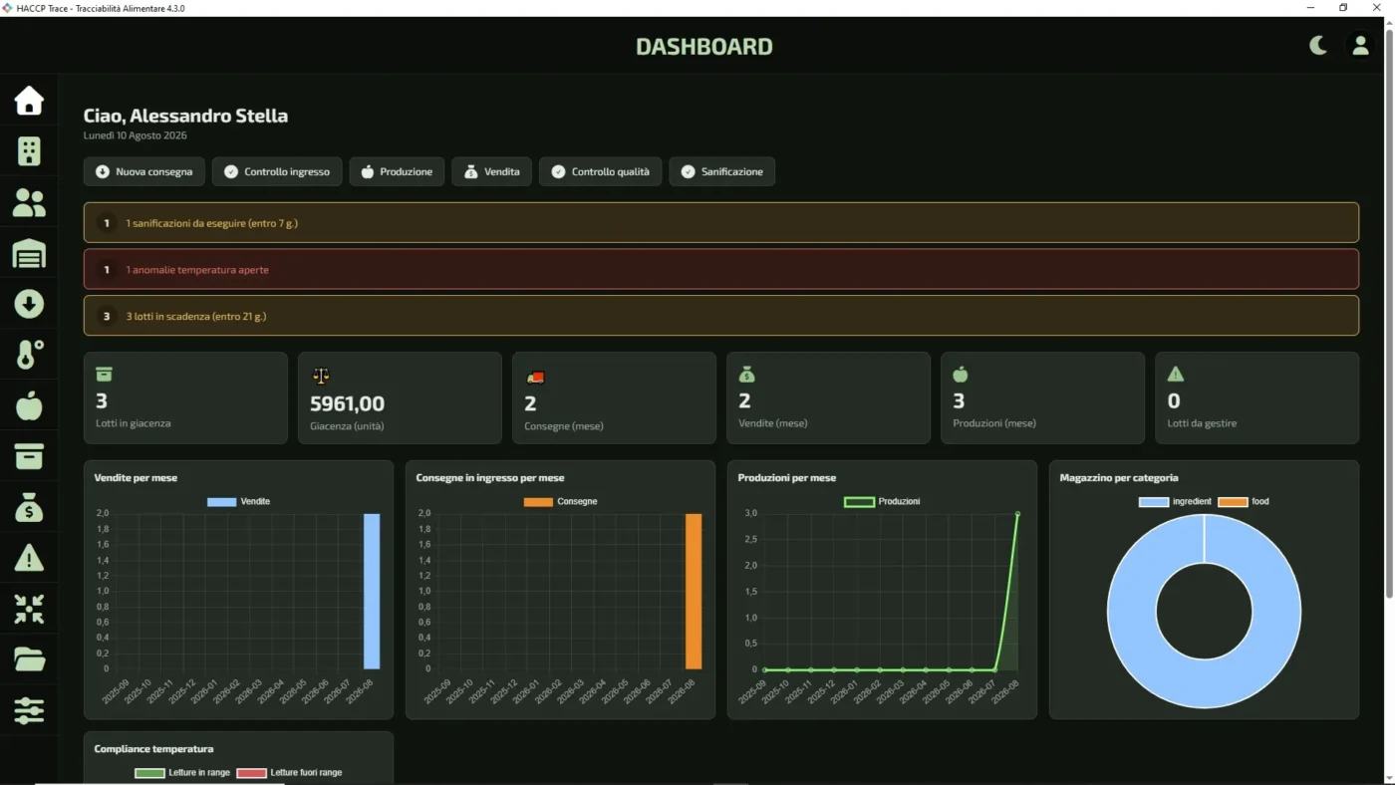The width and height of the screenshot is (1395, 785).
Task: Open the anomalie temperatura aperte alert
Action: click(721, 269)
